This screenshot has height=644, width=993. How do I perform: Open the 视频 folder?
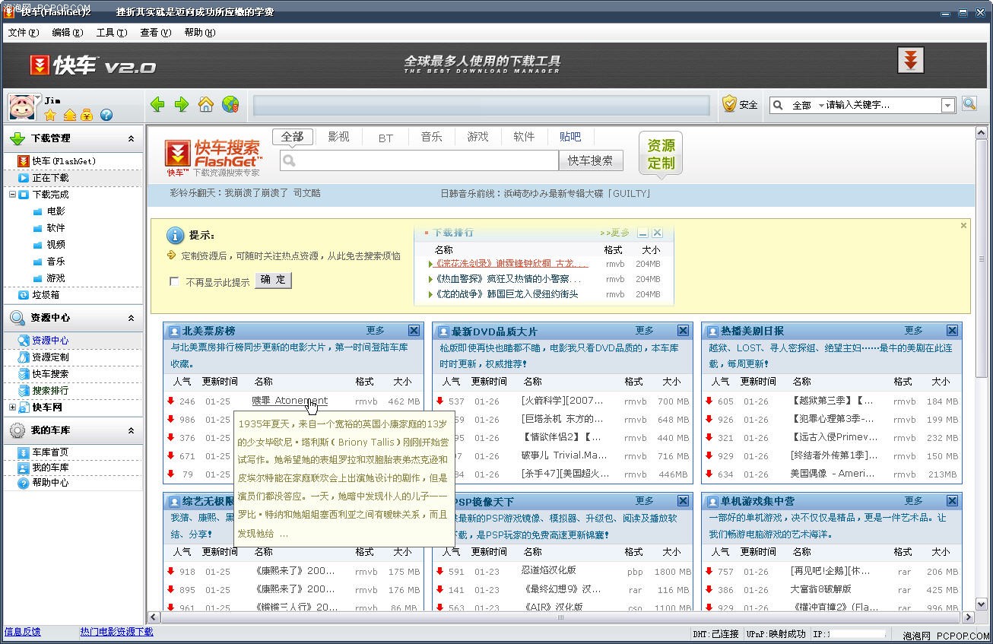point(50,245)
